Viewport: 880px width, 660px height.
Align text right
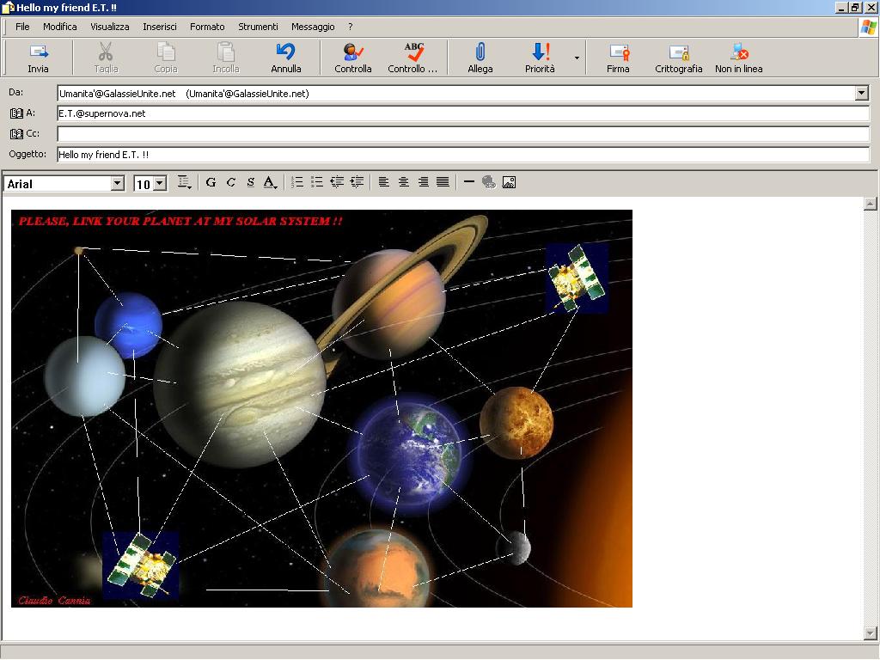(423, 182)
